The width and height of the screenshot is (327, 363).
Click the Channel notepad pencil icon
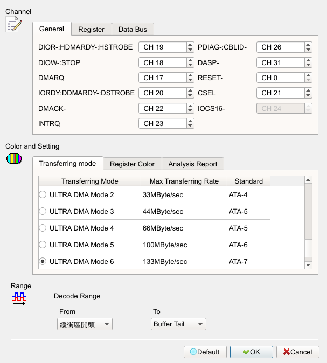14,24
